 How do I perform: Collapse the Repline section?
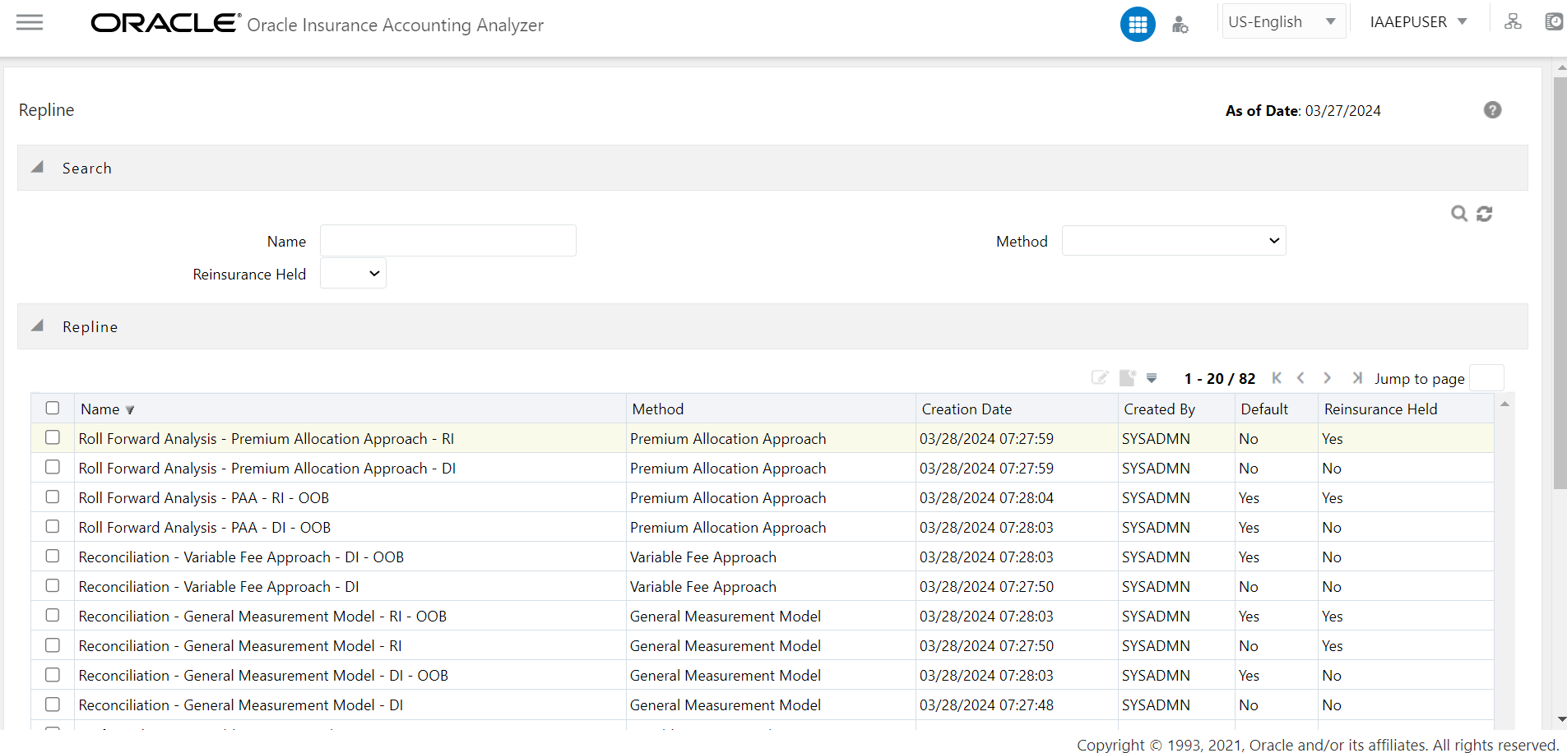click(x=38, y=326)
